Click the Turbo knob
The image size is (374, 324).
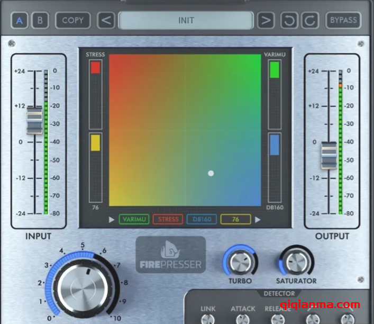[x=240, y=262]
